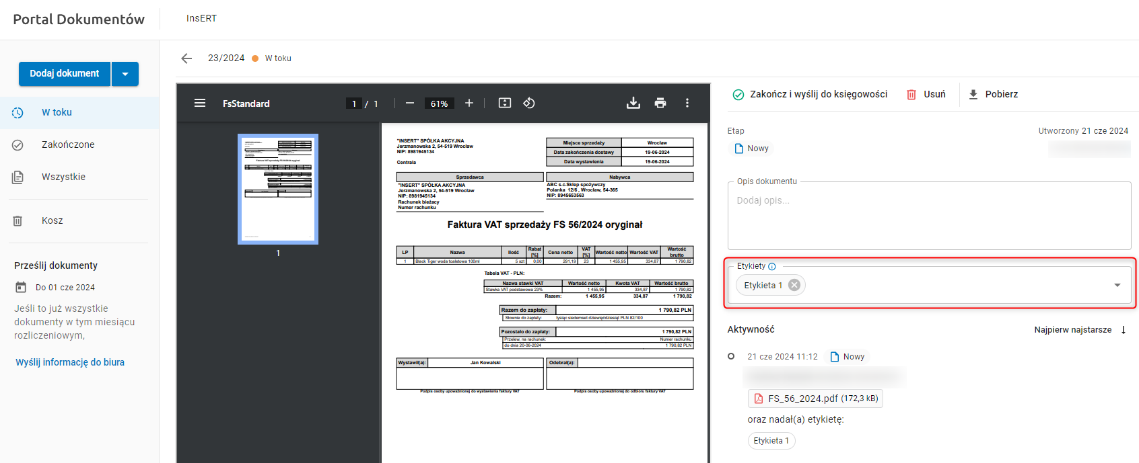Click the PDF file icon for FS_56_2024.pdf
Viewport: 1139px width, 463px height.
pyautogui.click(x=759, y=398)
